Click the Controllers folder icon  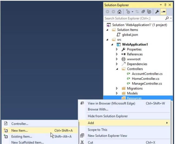coord(123,69)
